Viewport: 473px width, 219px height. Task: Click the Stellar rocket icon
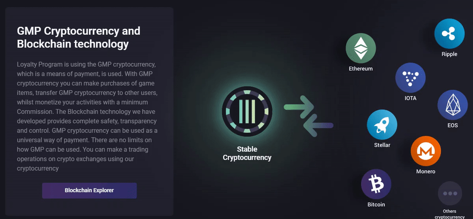click(x=382, y=125)
